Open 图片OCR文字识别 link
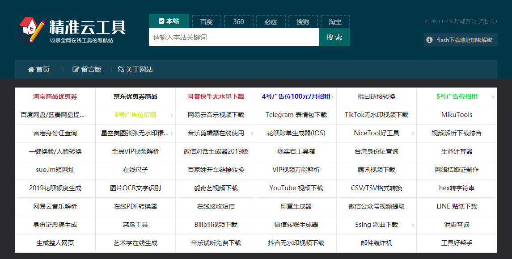Screen dimensions: 512x259 click(x=135, y=188)
